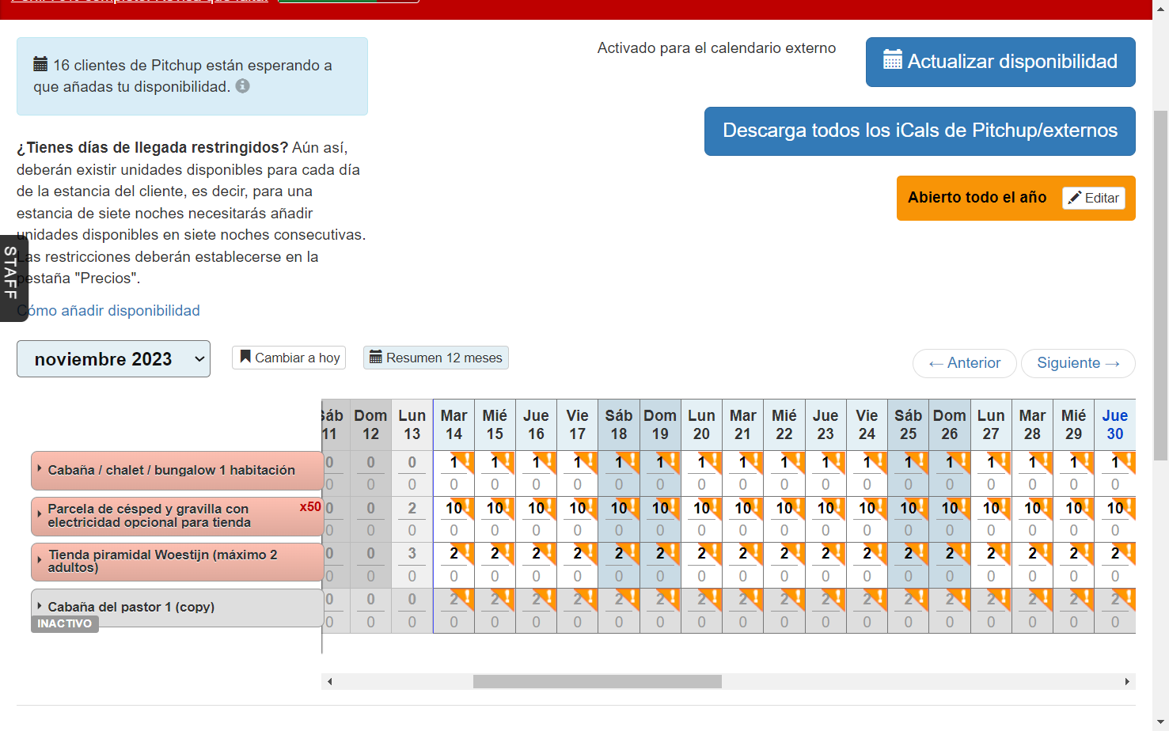Click the INACTIVO label under Cabaña del pastor
This screenshot has width=1169, height=731.
65,624
